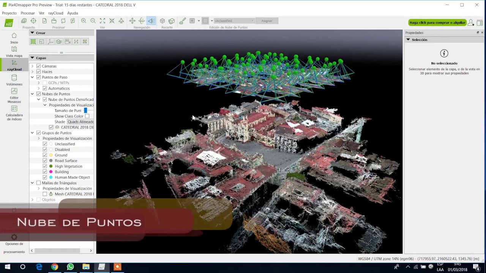Viewport: 486px width, 273px height.
Task: Open the Editor Mosaicos view
Action: (x=14, y=96)
